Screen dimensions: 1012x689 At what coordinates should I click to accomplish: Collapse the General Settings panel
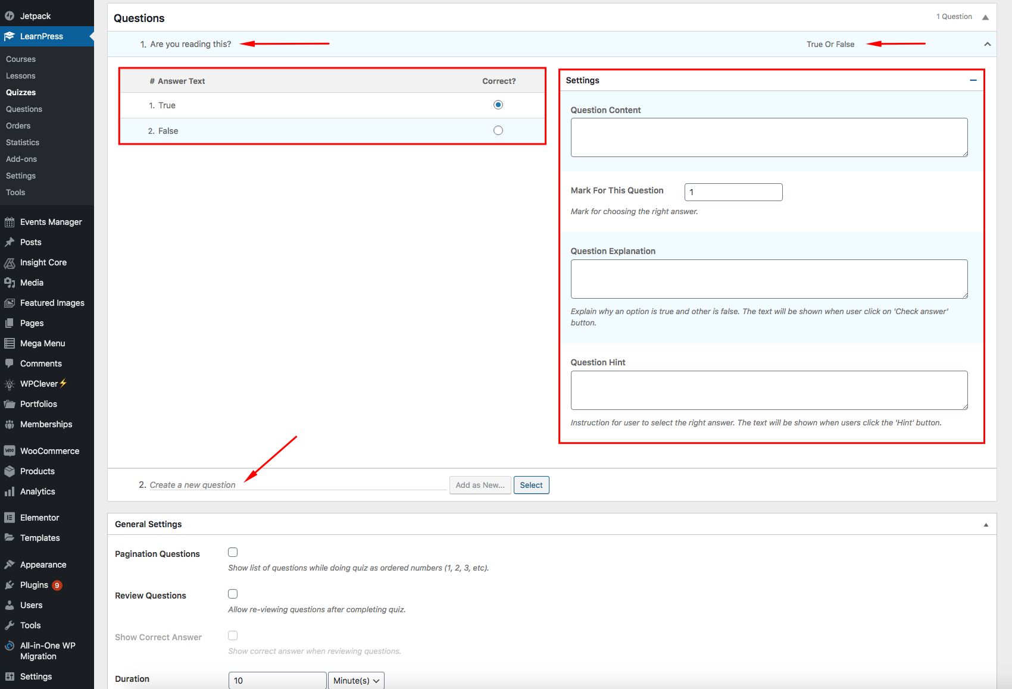[x=986, y=525]
